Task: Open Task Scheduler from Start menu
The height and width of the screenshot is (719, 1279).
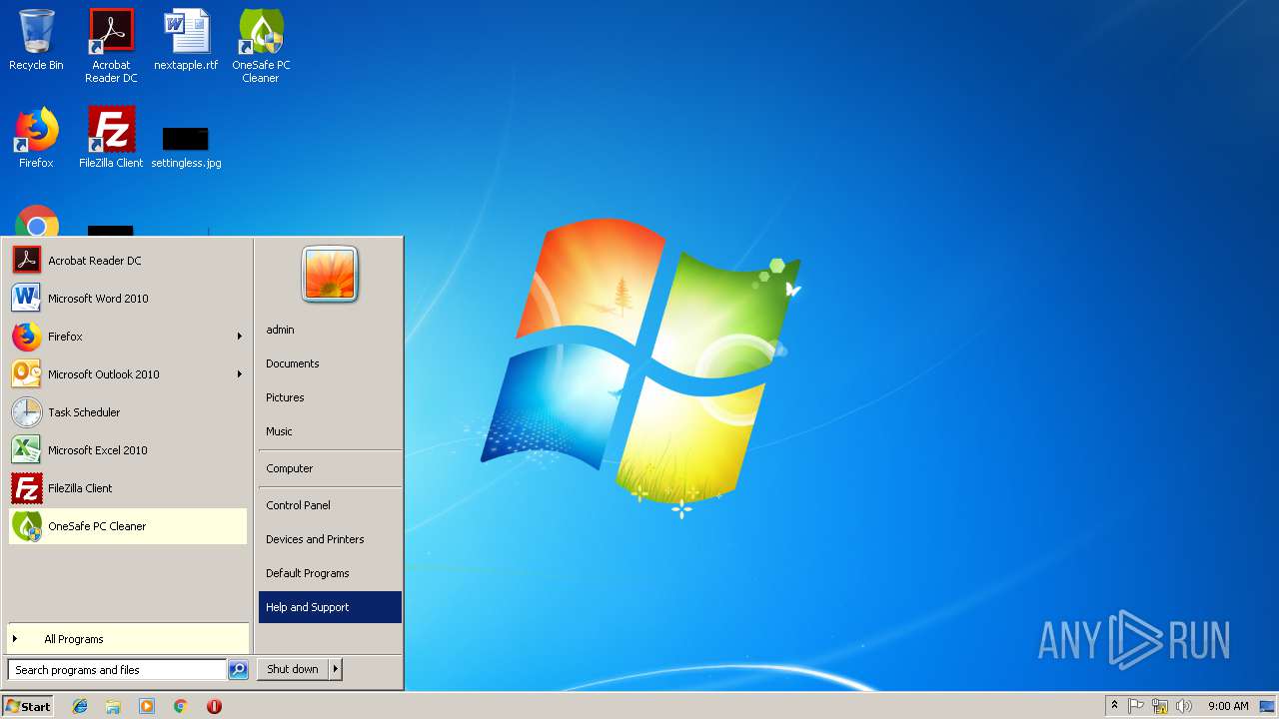Action: point(128,412)
